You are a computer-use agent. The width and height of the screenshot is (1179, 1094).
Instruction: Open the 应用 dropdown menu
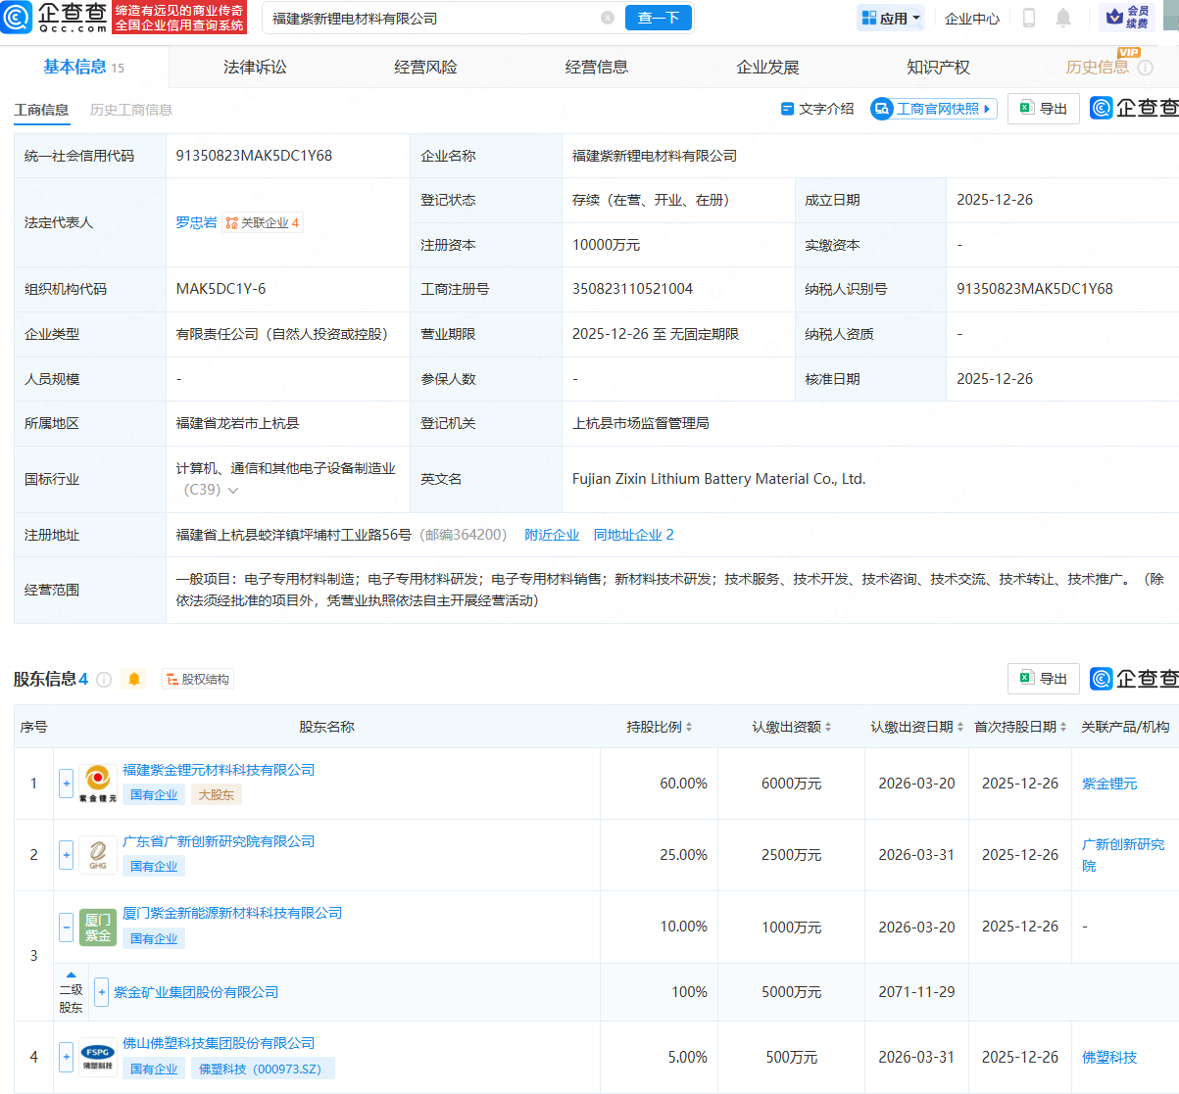pos(890,18)
